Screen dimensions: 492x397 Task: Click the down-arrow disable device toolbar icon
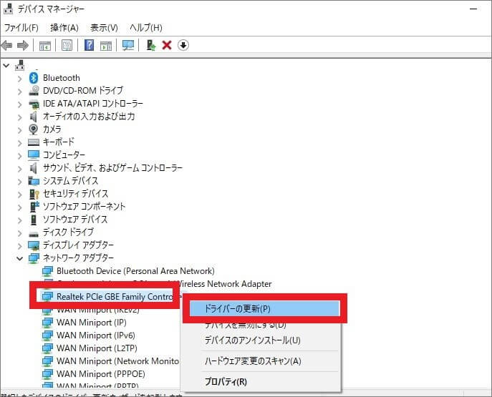183,46
